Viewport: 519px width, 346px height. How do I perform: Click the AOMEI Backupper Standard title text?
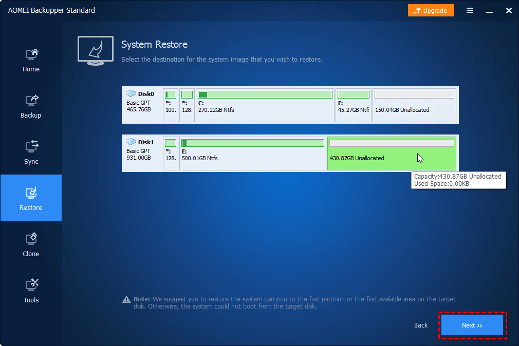[51, 10]
